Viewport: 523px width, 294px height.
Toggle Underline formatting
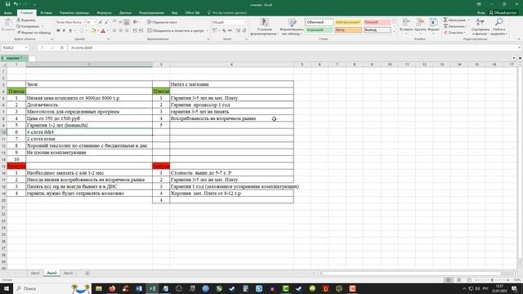(x=70, y=31)
